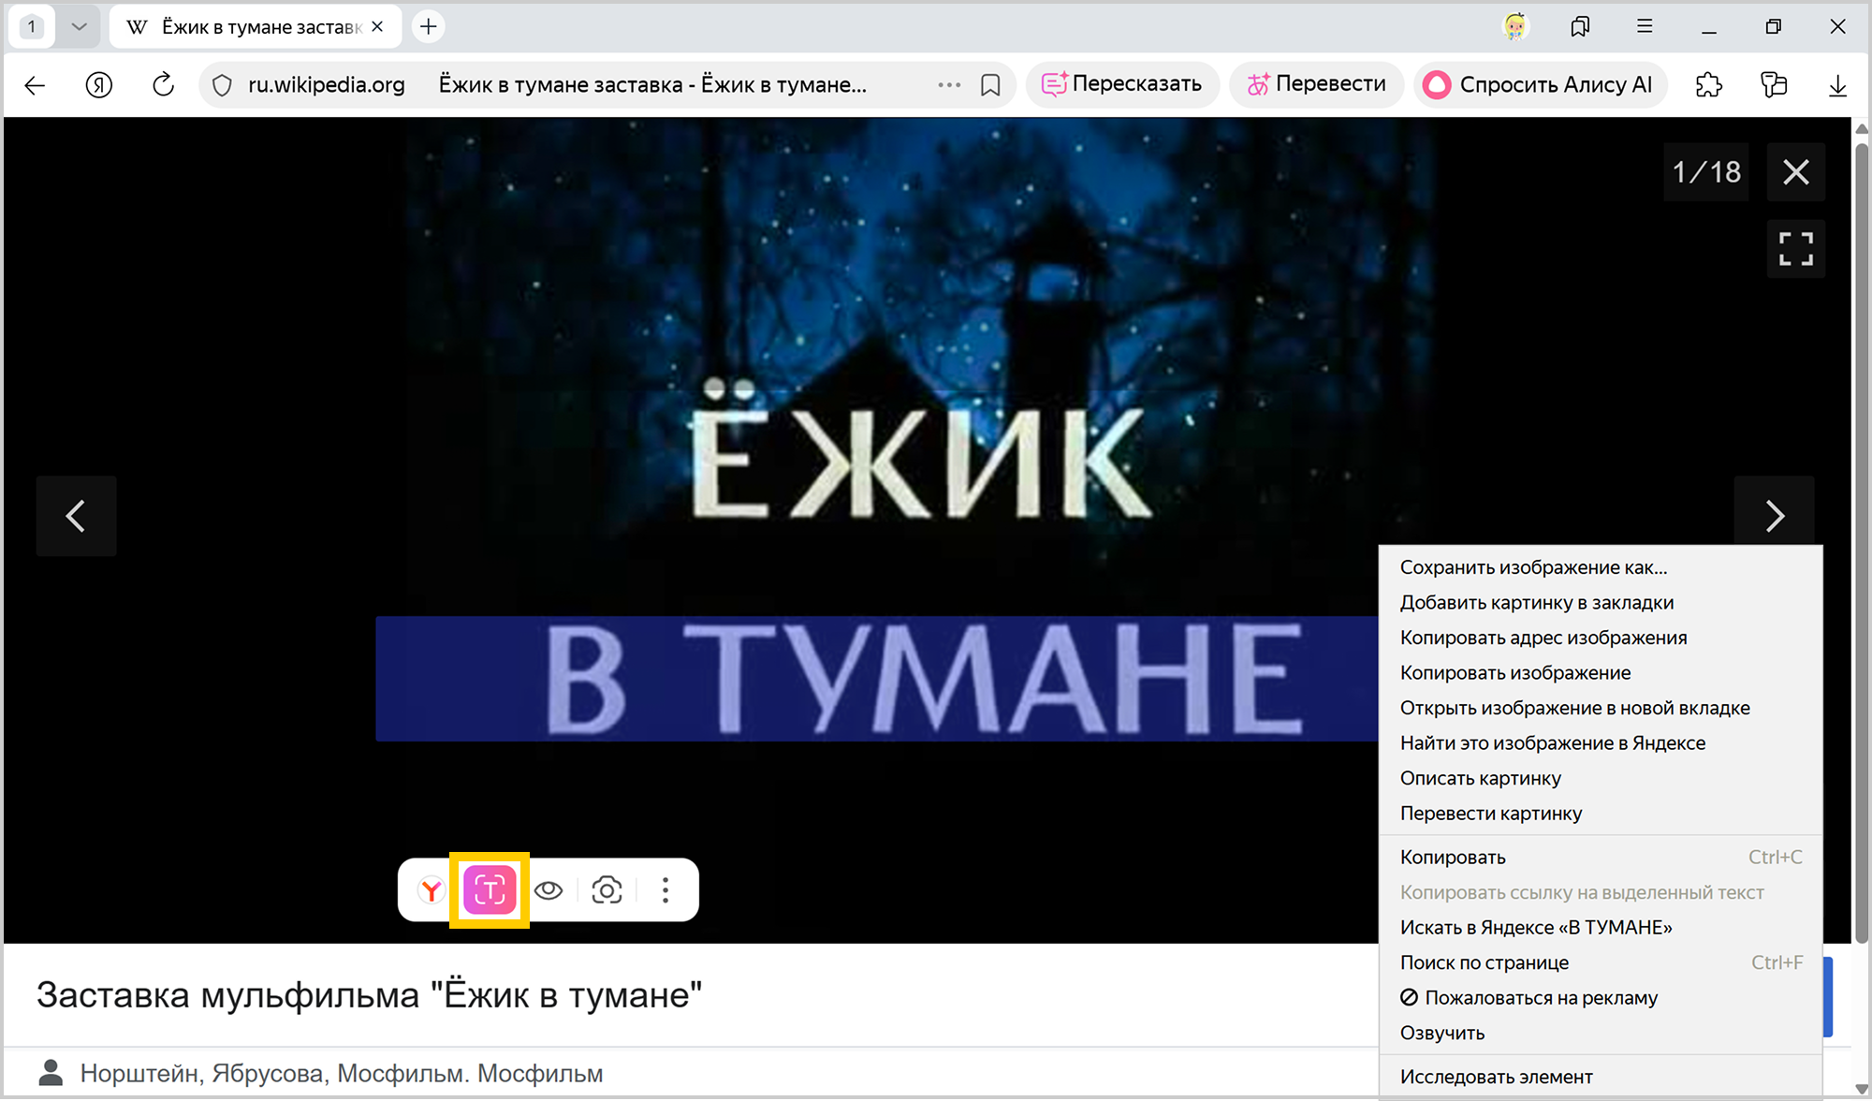The width and height of the screenshot is (1872, 1101).
Task: Expand the tab list chevron dropdown
Action: 80,27
